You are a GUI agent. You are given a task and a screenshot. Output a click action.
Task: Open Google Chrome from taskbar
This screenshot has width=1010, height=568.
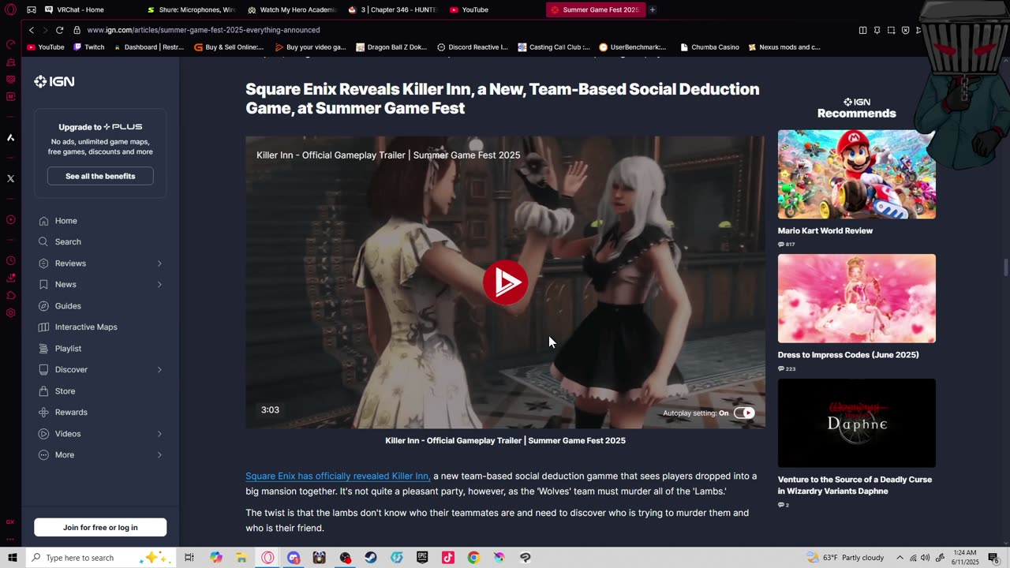473,558
